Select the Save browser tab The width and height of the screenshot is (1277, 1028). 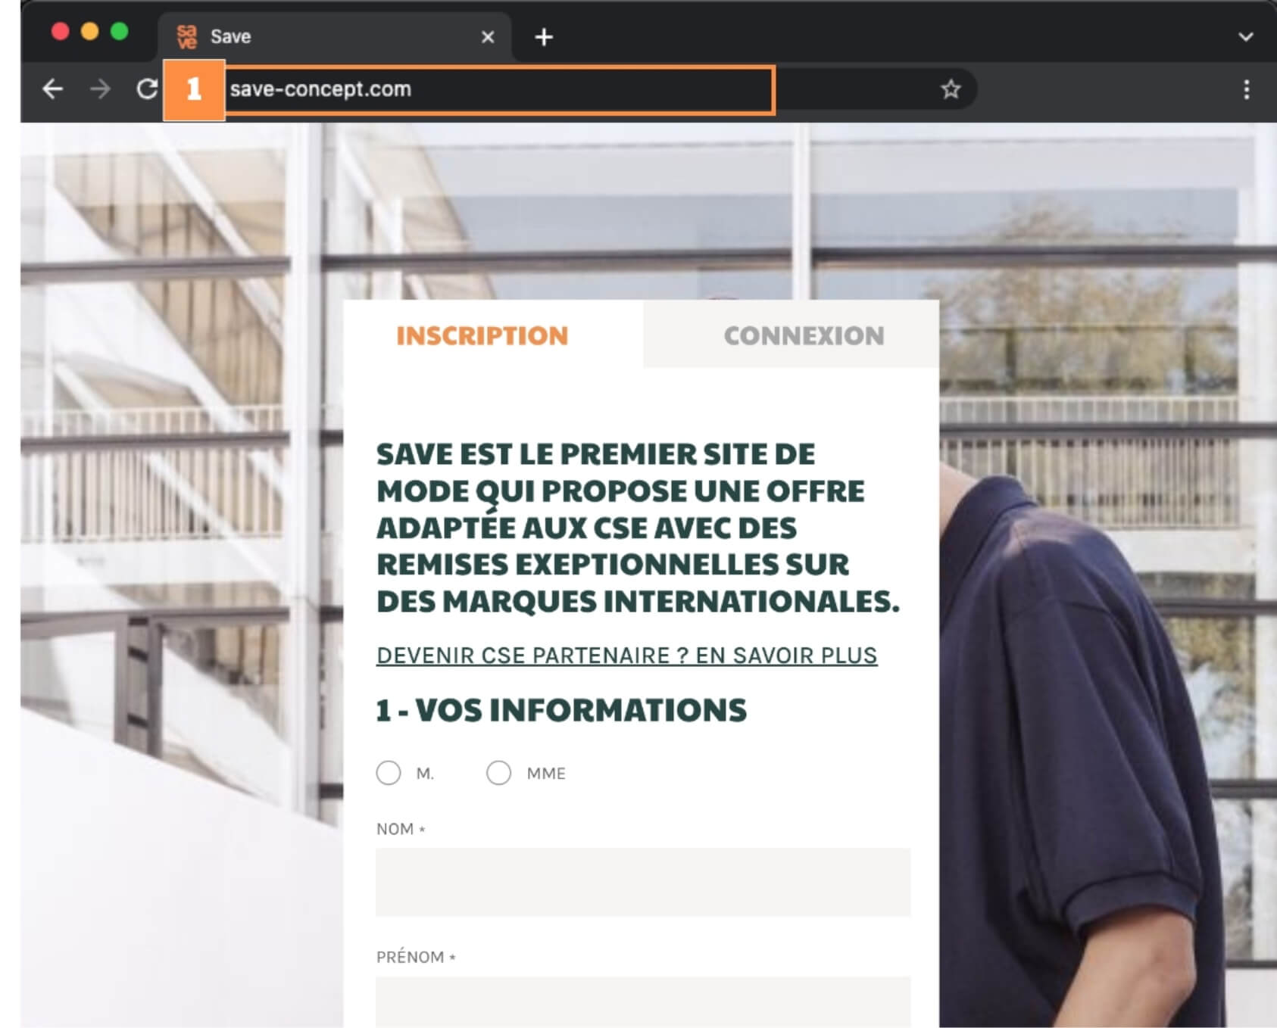pyautogui.click(x=335, y=36)
